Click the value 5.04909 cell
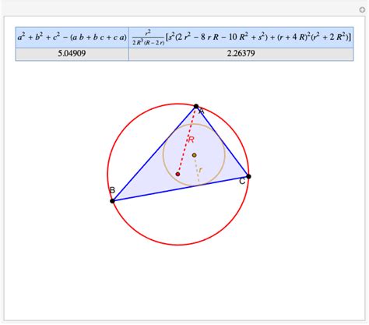 pyautogui.click(x=72, y=54)
